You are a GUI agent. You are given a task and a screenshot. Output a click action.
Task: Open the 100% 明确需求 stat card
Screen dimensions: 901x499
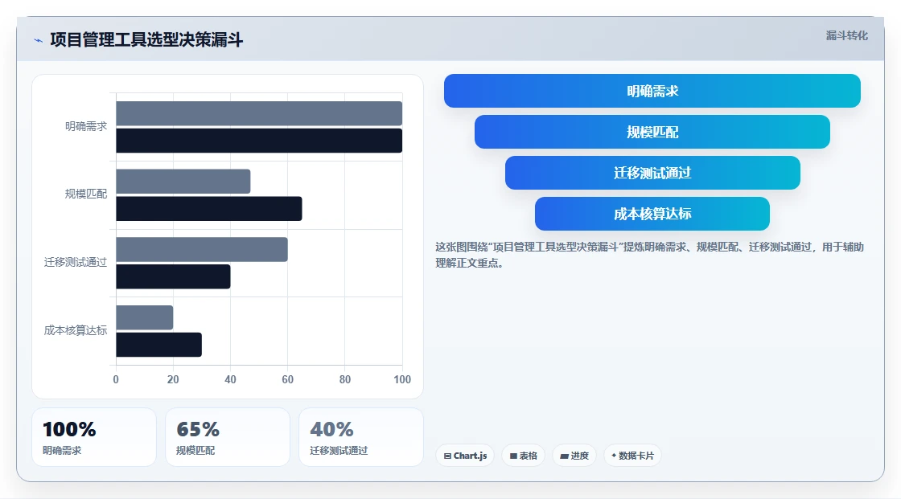tap(94, 437)
